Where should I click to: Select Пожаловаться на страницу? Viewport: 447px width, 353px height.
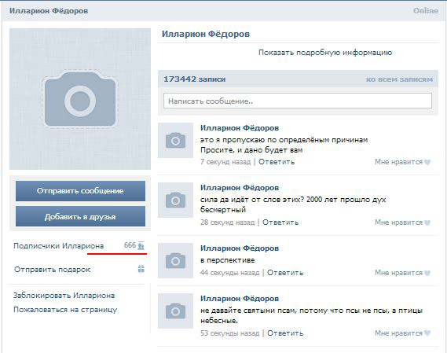65,310
